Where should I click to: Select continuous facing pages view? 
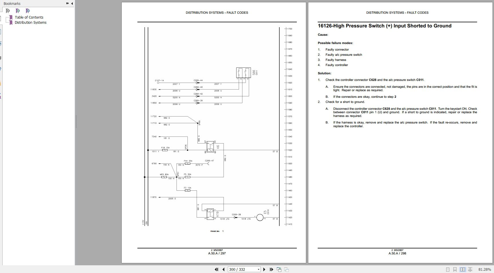click(470, 269)
